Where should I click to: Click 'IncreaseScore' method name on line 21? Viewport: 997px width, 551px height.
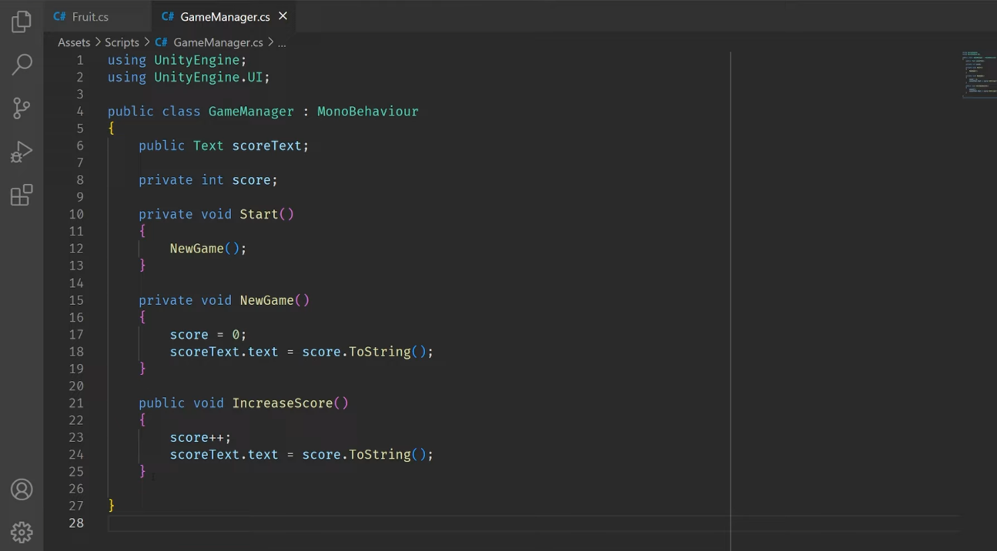coord(282,403)
